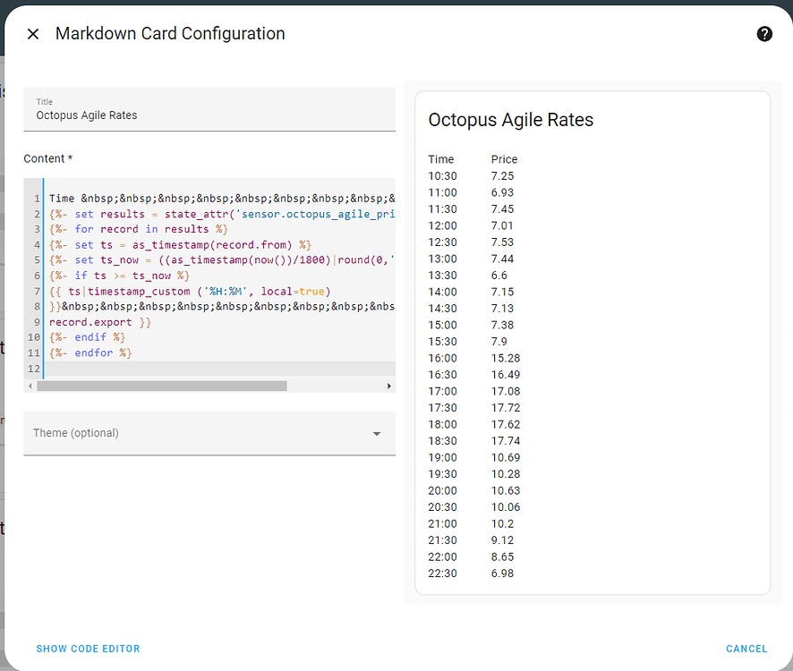Click the horizontal scrollbar thumb
793x671 pixels.
161,385
